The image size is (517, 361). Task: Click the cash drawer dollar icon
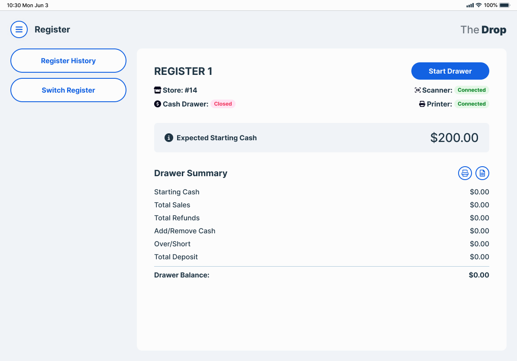(x=158, y=104)
